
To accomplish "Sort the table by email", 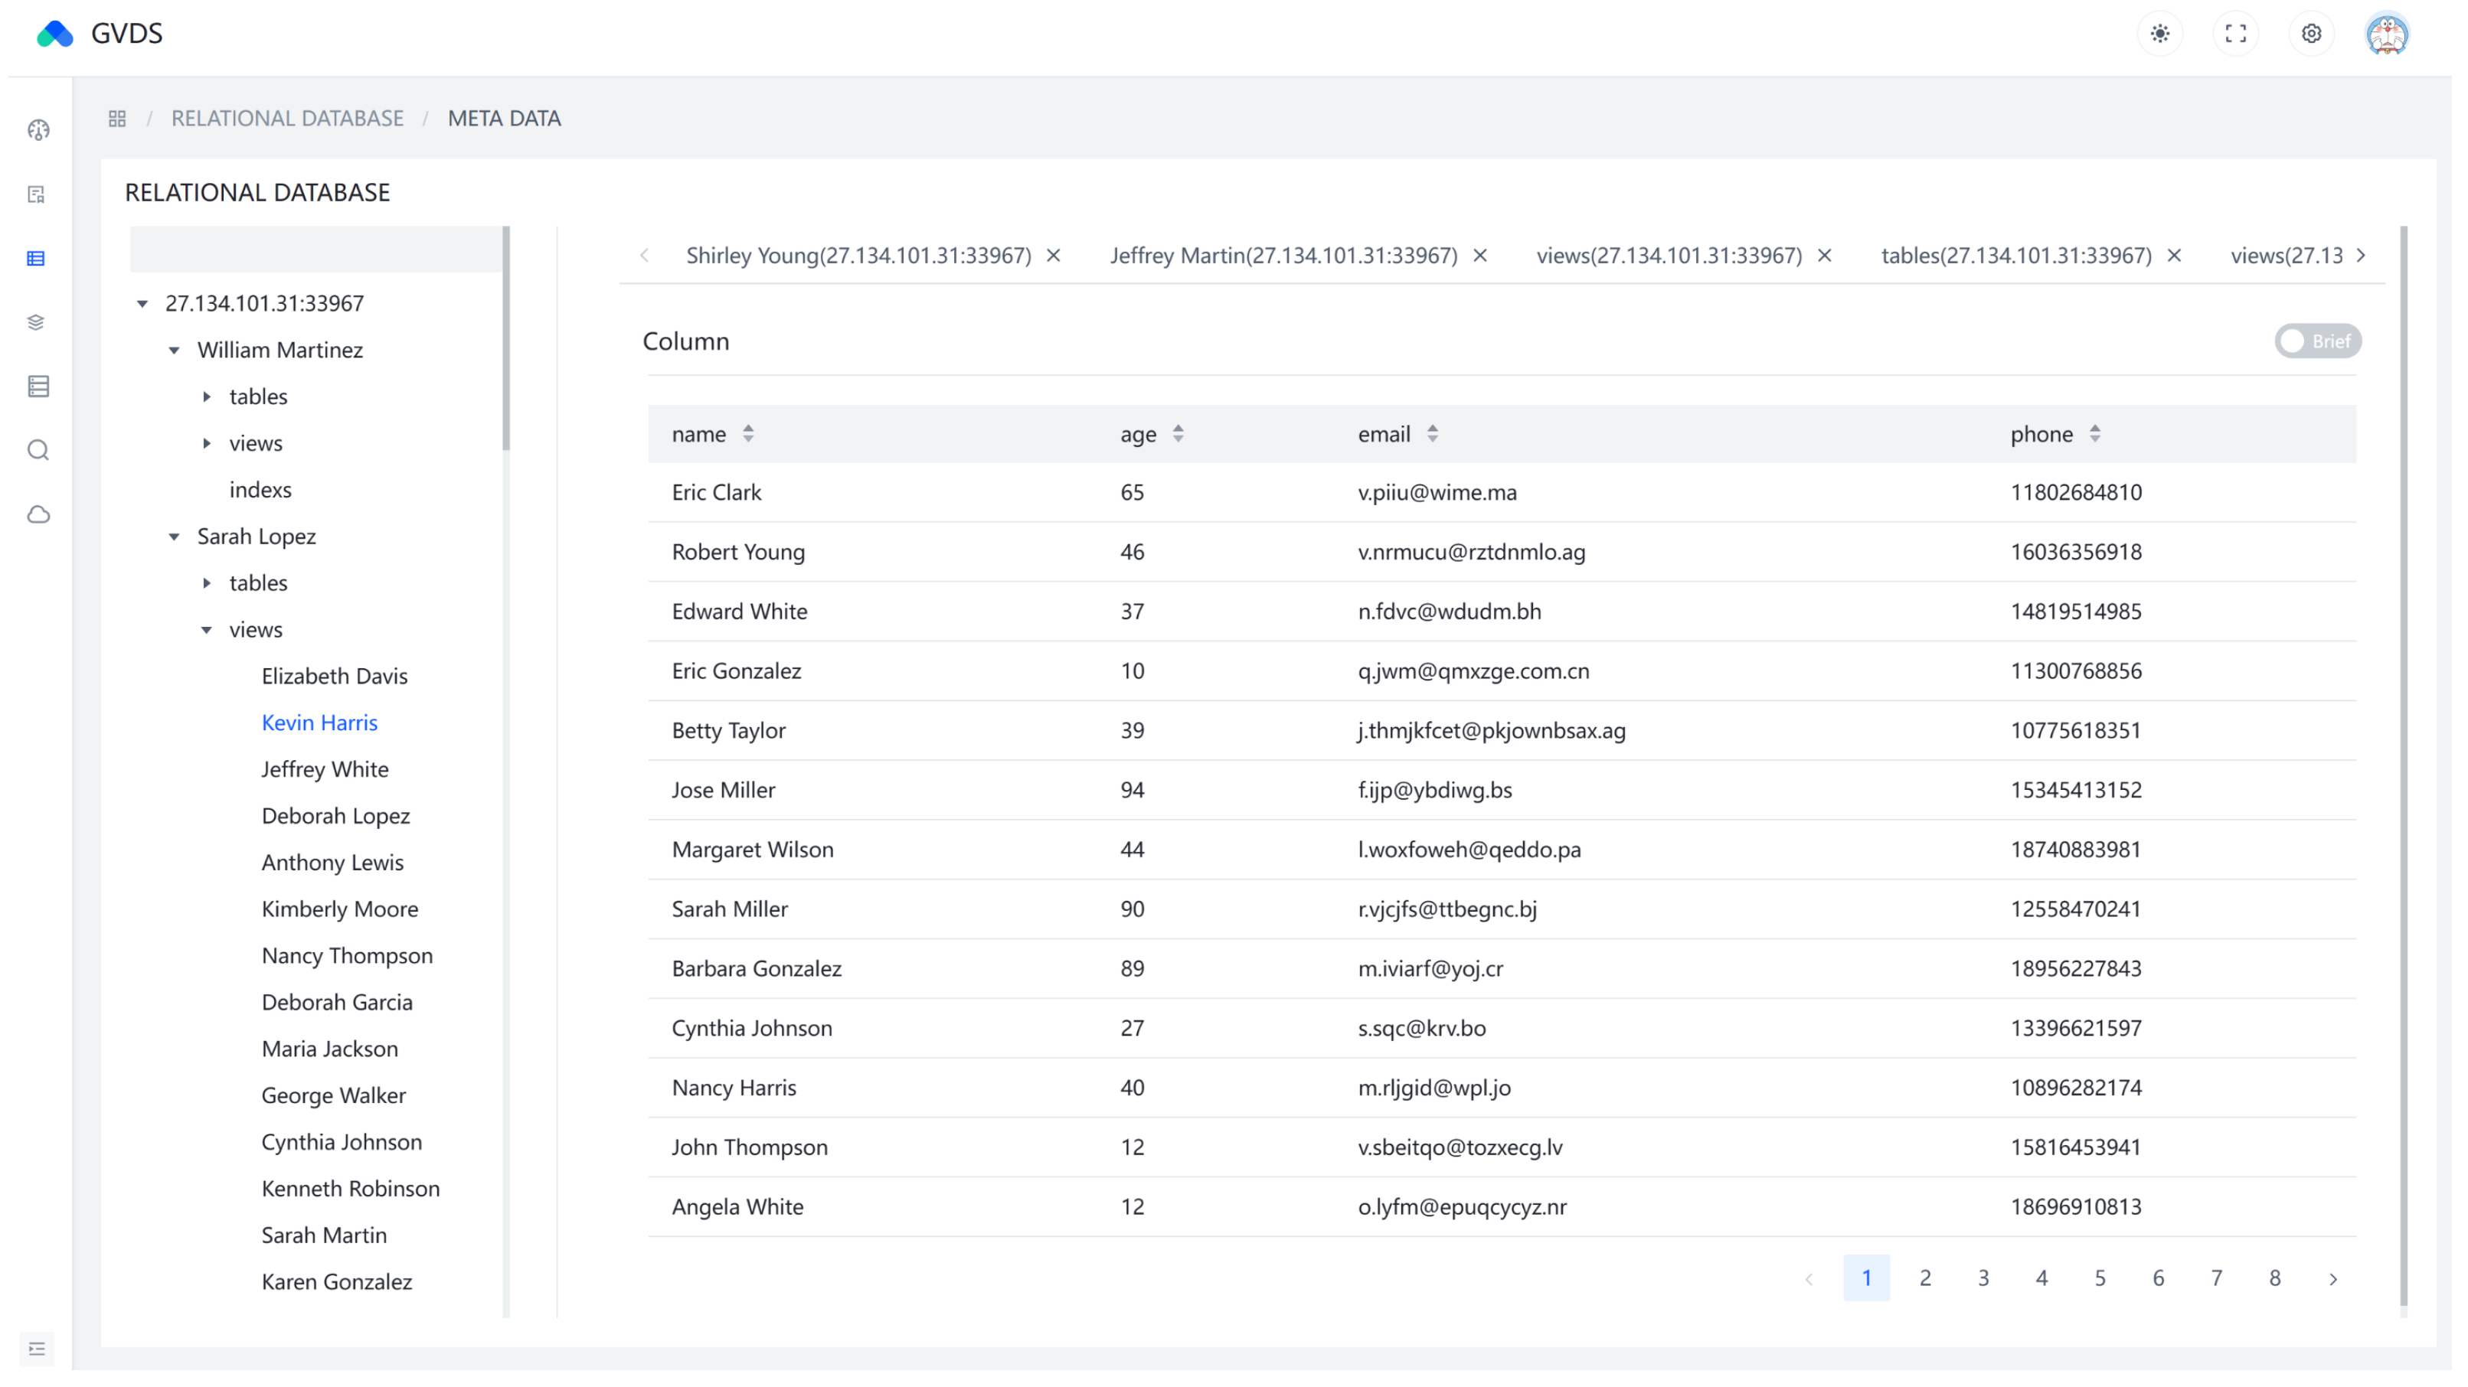I will click(1431, 434).
